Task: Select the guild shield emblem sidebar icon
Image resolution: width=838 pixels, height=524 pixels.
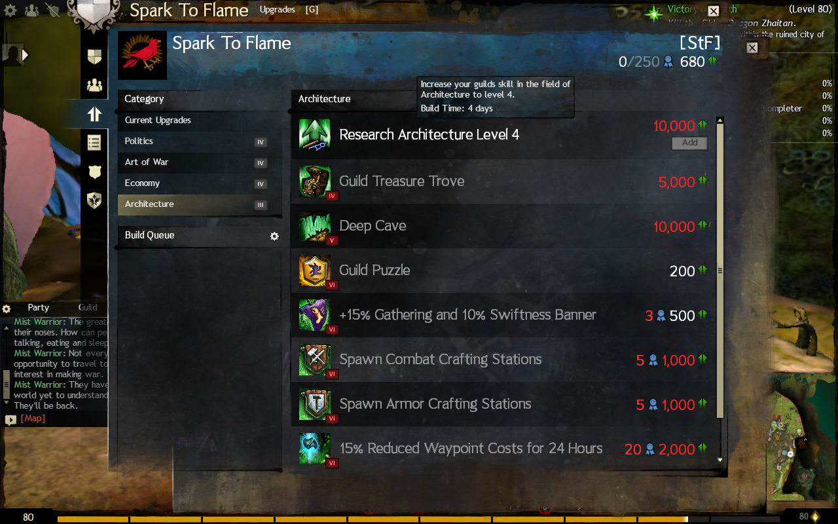Action: 94,56
